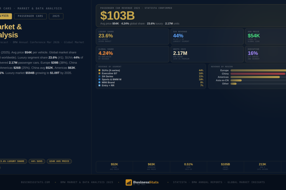Click the 3/4 Series legend swatch
This screenshot has height=190, width=286.
[99, 76]
